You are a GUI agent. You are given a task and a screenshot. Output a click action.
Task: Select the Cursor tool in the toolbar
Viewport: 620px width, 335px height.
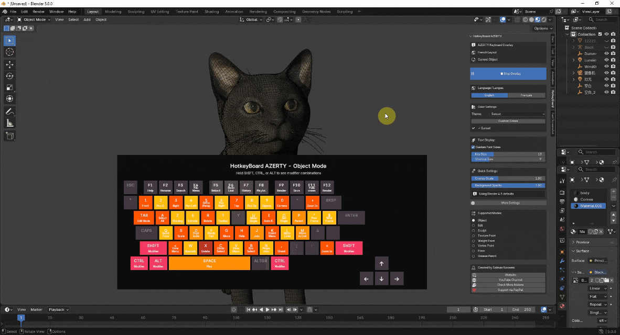(x=10, y=52)
